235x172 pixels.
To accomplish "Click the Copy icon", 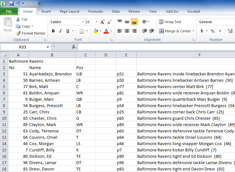I will pyautogui.click(x=18, y=26).
